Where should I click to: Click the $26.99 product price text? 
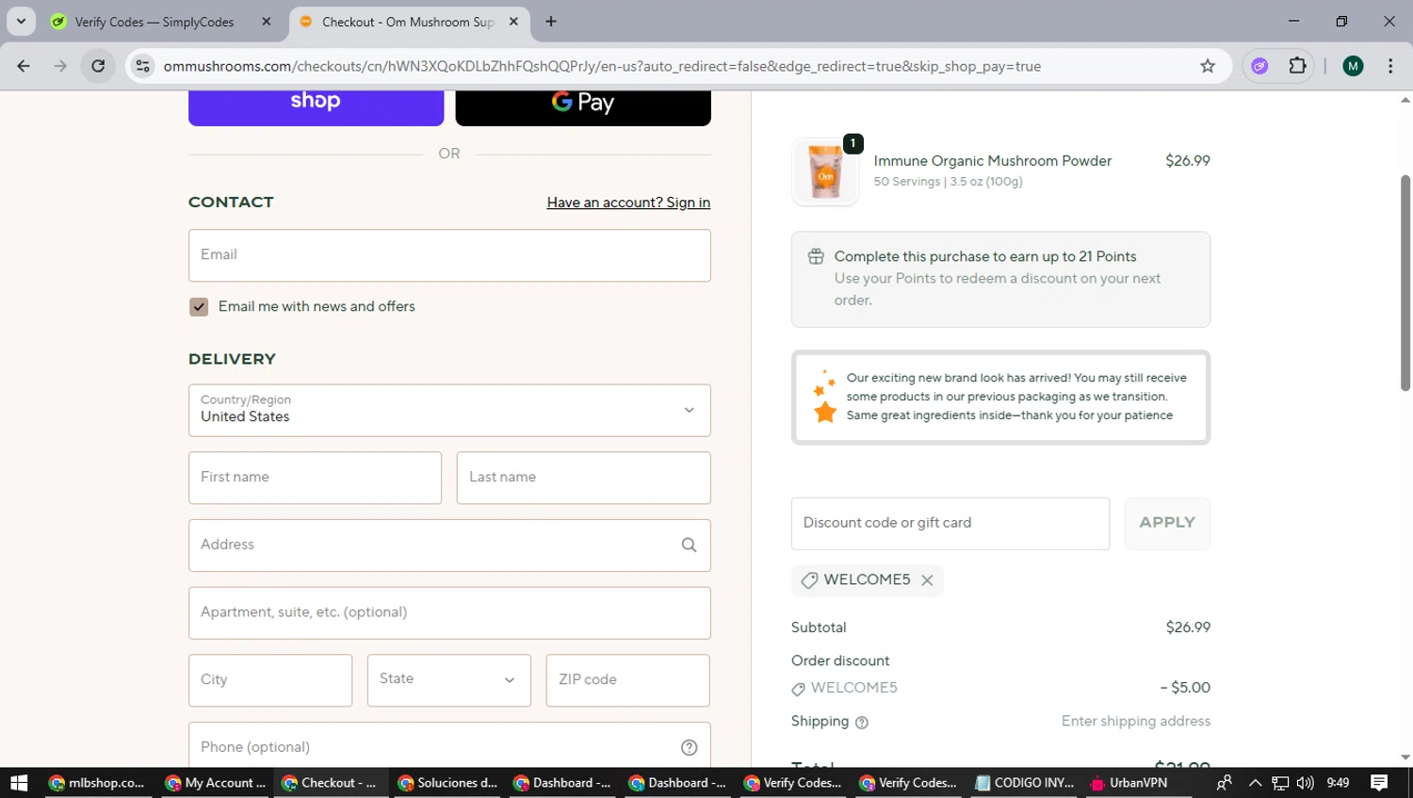[x=1187, y=161]
